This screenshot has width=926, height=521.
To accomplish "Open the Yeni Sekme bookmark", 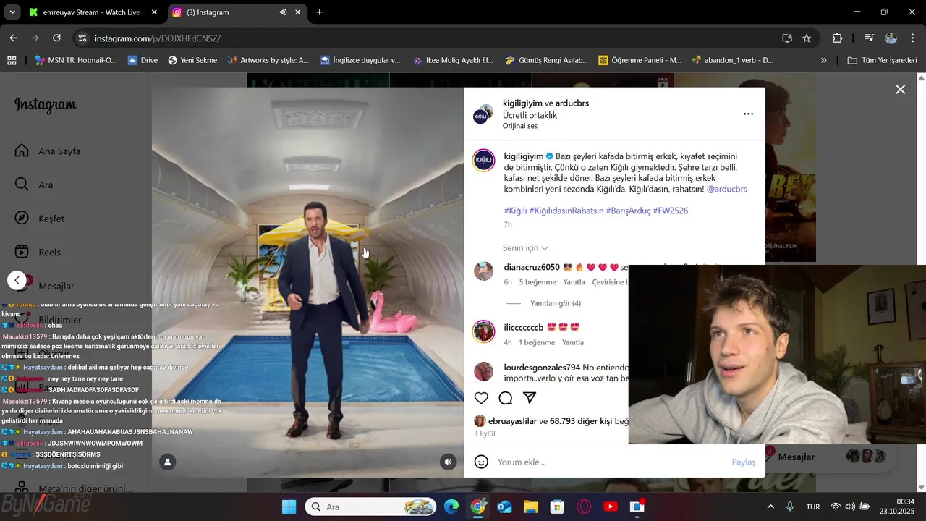I will coord(192,60).
